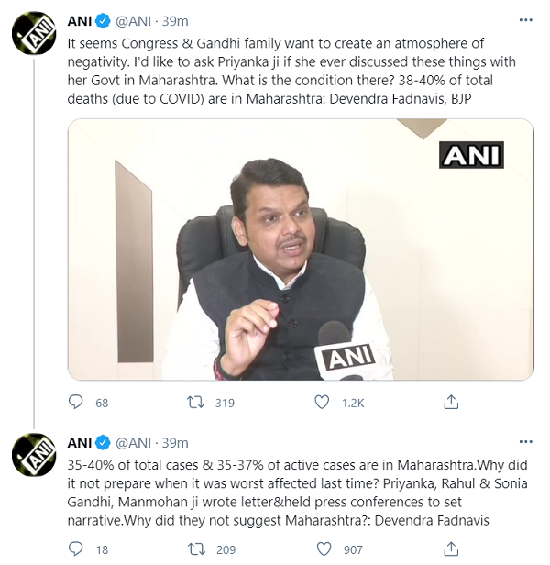Open ANI profile picture on second tweet
The width and height of the screenshot is (550, 565).
click(x=34, y=454)
